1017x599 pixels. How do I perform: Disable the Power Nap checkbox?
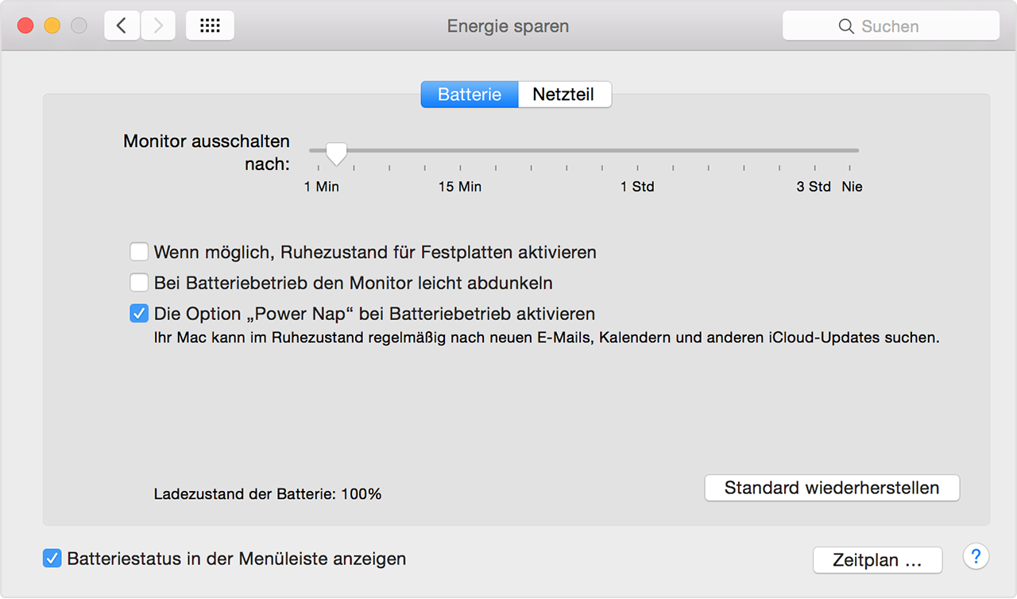point(139,313)
